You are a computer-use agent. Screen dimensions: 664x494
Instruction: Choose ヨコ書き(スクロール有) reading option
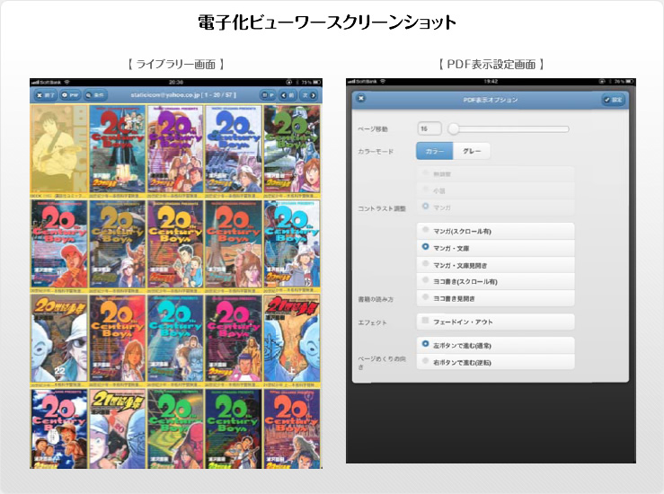pos(425,281)
